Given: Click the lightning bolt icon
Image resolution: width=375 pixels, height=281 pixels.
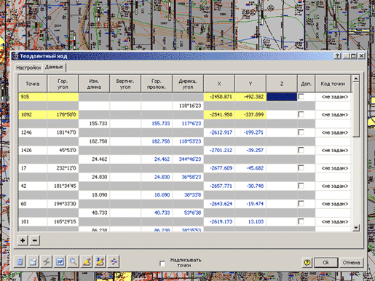Looking at the screenshot, I should (x=47, y=262).
